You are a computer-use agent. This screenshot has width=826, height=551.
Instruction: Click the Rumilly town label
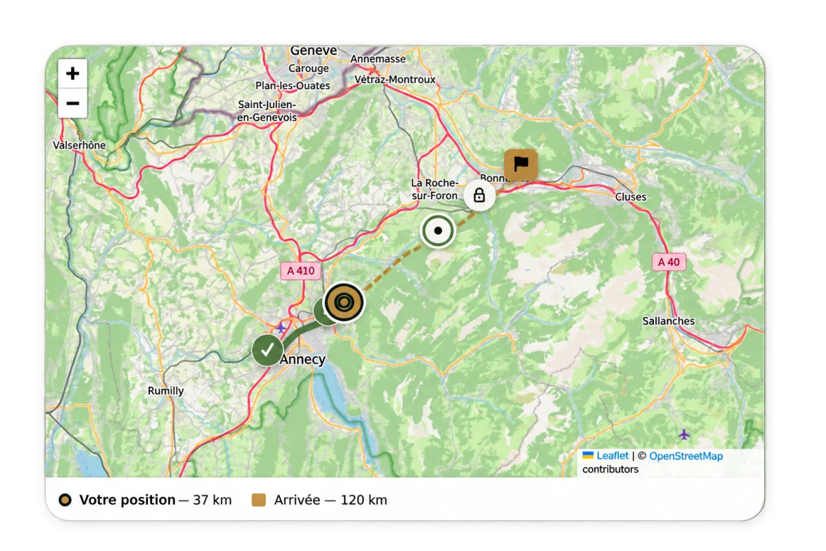[166, 391]
